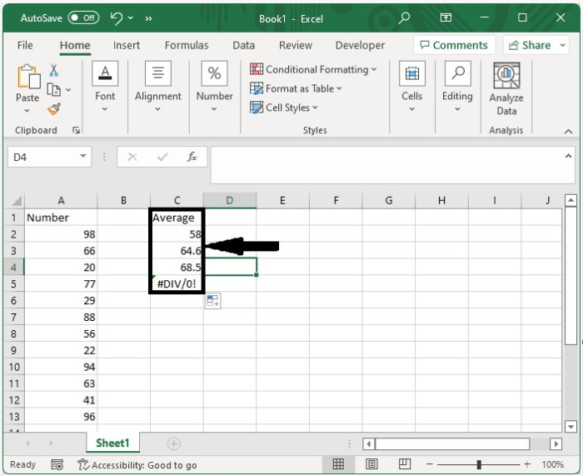Switch to Page Break Preview view
583x476 pixels.
tap(404, 463)
